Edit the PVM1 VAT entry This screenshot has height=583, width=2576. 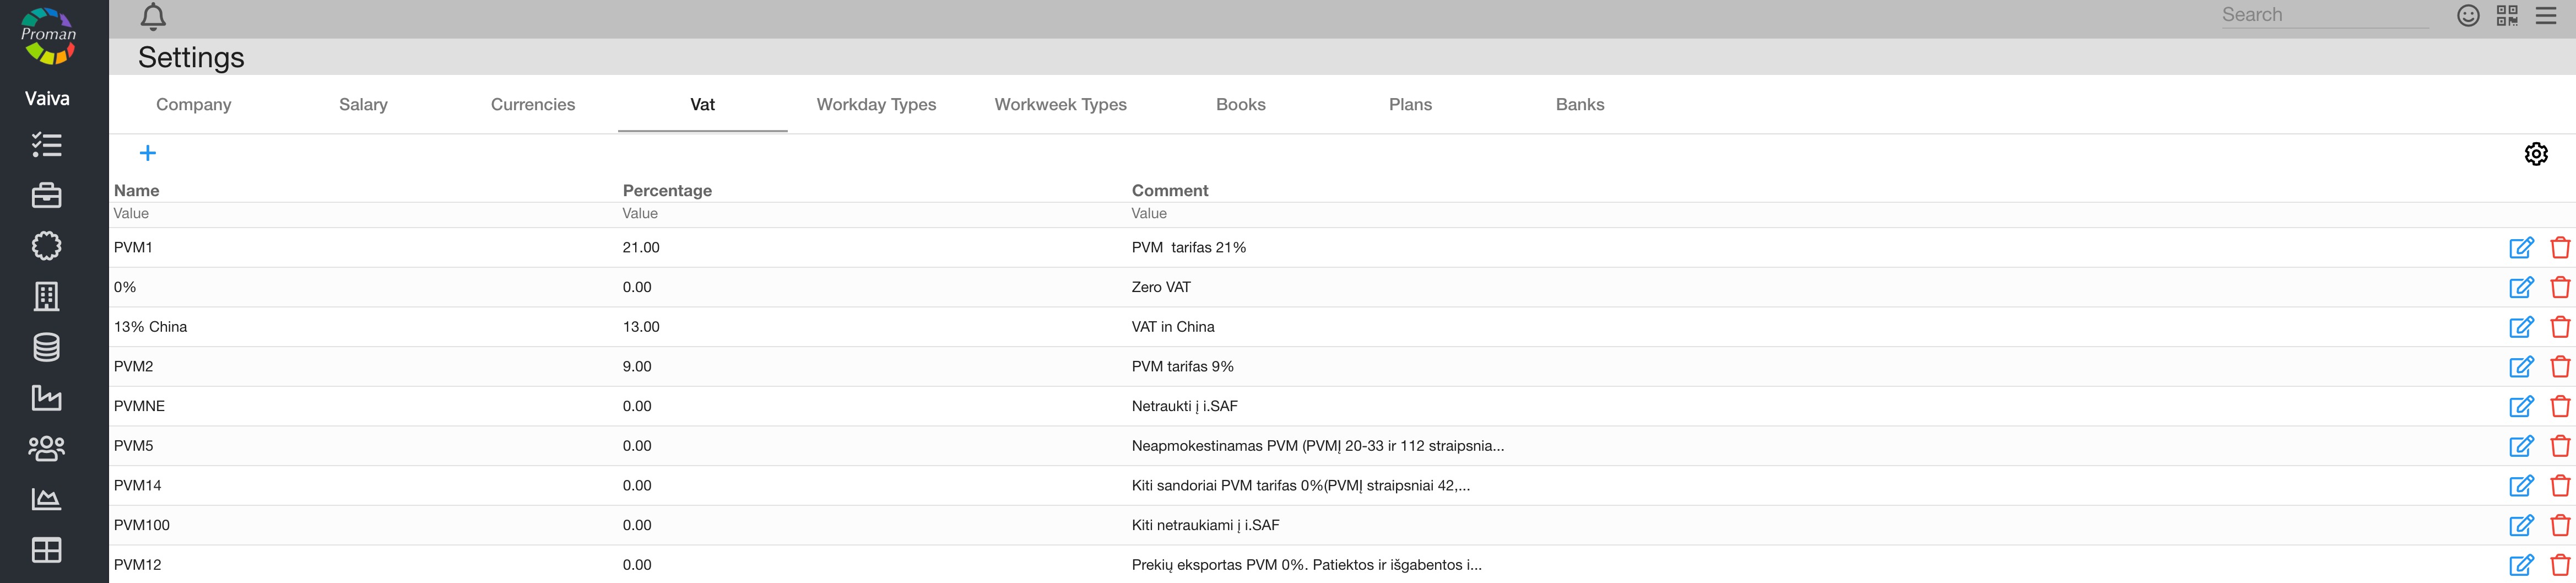click(2521, 248)
